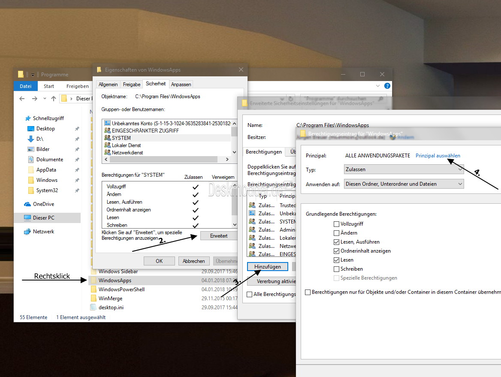501x377 pixels.
Task: Enable the Schreiben checkbox
Action: tap(336, 268)
